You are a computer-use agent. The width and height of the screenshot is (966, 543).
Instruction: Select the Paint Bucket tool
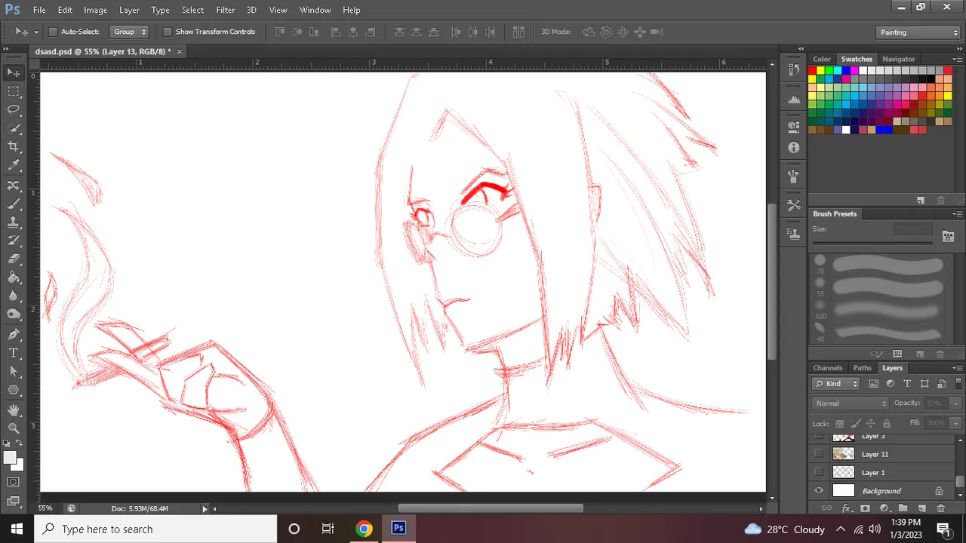14,278
